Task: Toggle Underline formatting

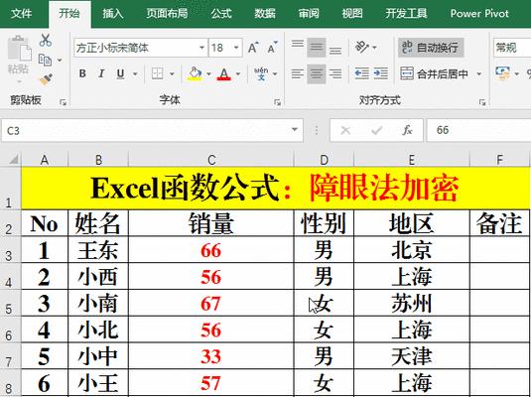Action: pos(120,73)
